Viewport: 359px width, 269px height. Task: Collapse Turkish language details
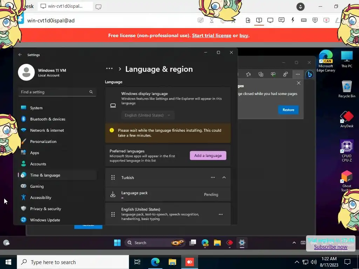pyautogui.click(x=224, y=178)
